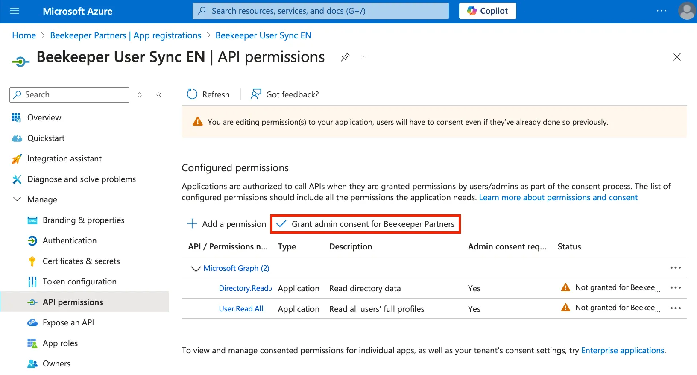Open the top bar more options ellipsis
This screenshot has width=697, height=375.
(662, 11)
